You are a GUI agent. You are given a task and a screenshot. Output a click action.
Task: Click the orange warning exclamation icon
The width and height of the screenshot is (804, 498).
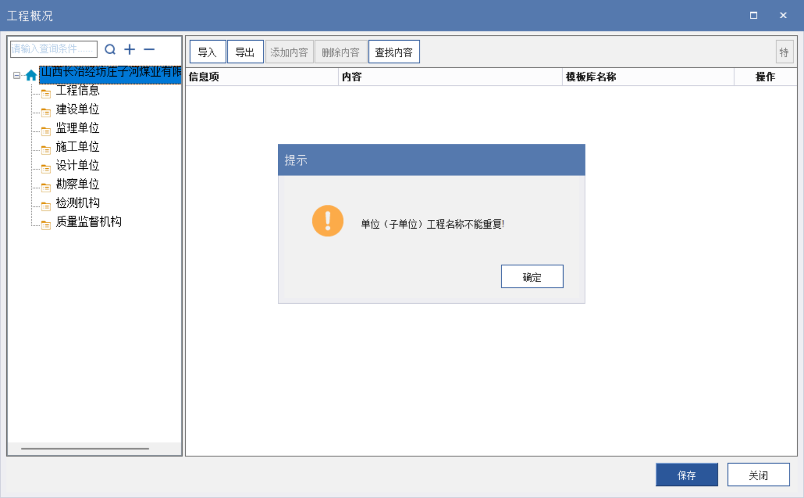click(x=328, y=221)
